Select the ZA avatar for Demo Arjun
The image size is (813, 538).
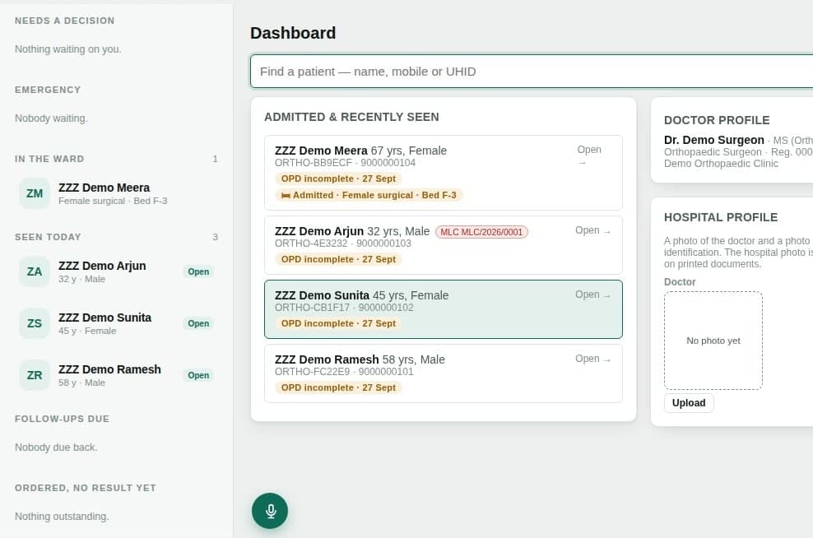(x=35, y=271)
